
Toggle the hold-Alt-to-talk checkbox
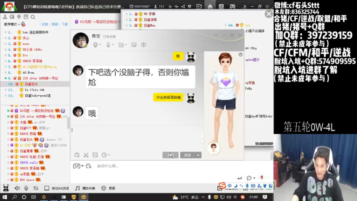pos(47,188)
